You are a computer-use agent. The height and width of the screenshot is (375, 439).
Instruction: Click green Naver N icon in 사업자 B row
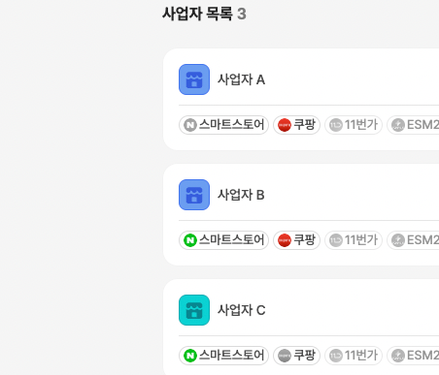click(190, 240)
